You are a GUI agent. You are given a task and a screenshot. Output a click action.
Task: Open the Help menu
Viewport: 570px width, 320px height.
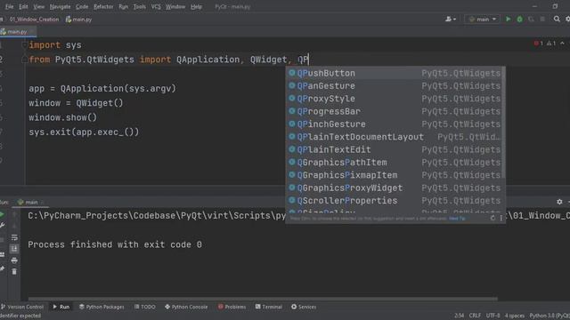click(196, 6)
